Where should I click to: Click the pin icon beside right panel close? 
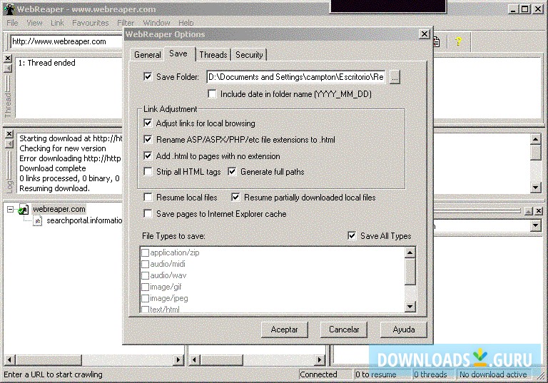tap(529, 210)
